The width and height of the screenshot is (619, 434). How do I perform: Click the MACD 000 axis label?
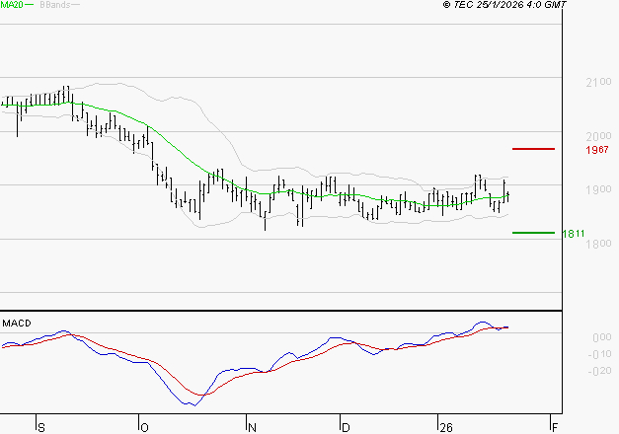tap(602, 337)
